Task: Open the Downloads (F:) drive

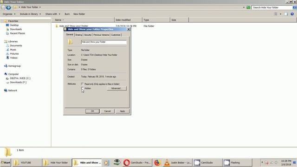Action: click(18, 83)
